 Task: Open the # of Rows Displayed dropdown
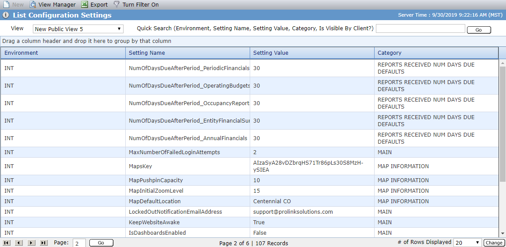[467, 243]
